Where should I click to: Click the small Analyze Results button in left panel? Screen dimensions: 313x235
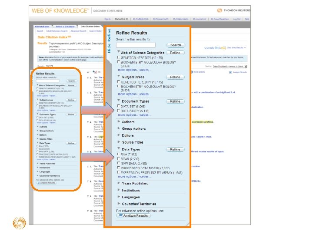click(x=46, y=183)
